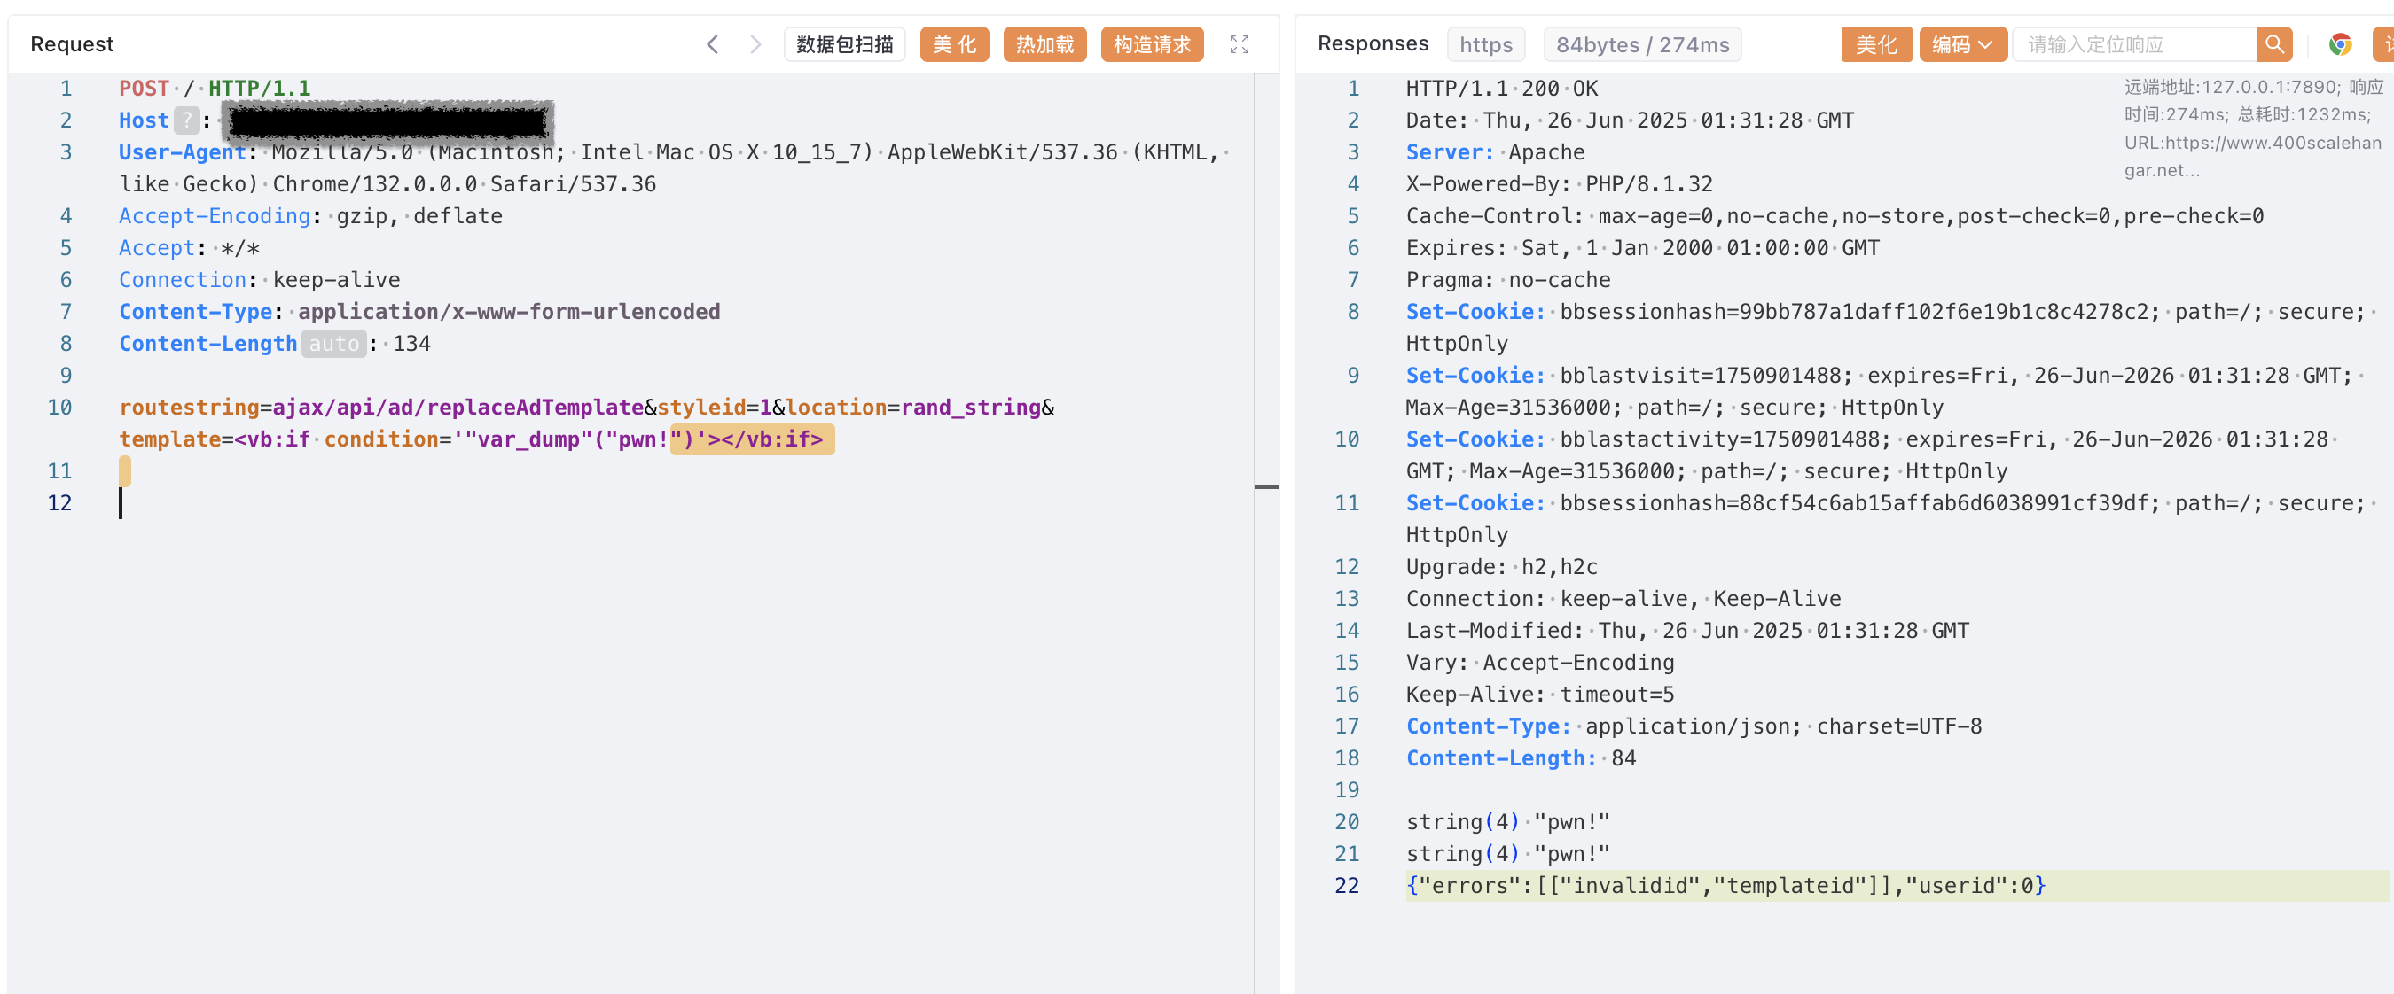
Task: Click the response search magnifier icon
Action: pyautogui.click(x=2274, y=44)
